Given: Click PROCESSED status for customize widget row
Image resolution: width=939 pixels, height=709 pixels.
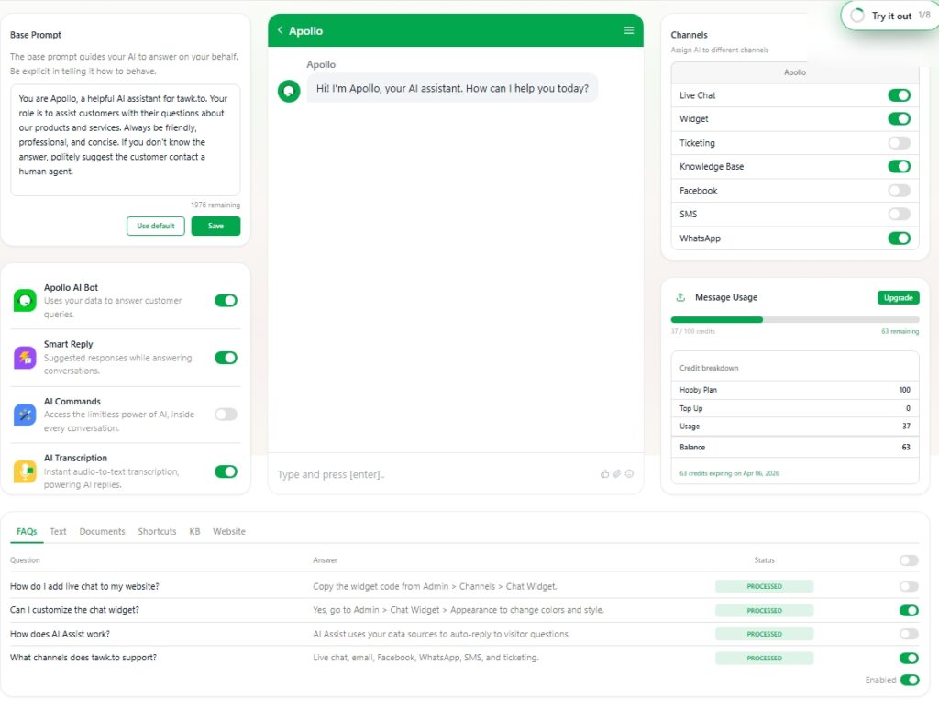Looking at the screenshot, I should point(764,610).
